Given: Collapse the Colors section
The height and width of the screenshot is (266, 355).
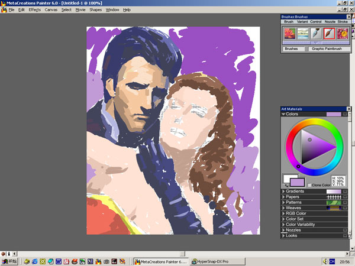Looking at the screenshot, I should (x=283, y=114).
